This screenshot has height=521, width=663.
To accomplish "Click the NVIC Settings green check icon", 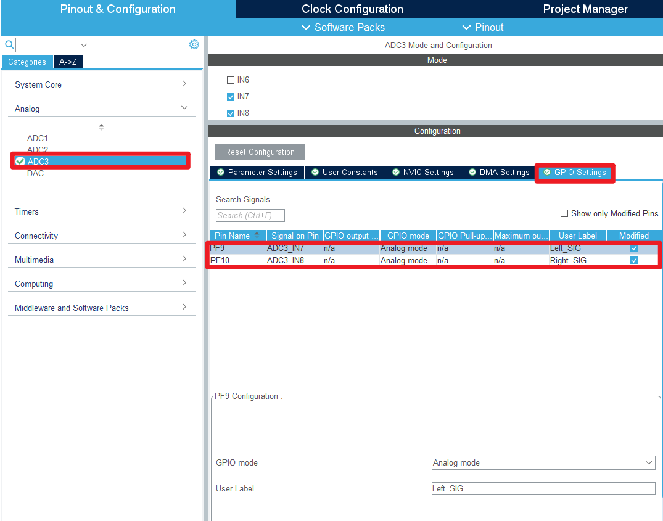I will [x=396, y=172].
